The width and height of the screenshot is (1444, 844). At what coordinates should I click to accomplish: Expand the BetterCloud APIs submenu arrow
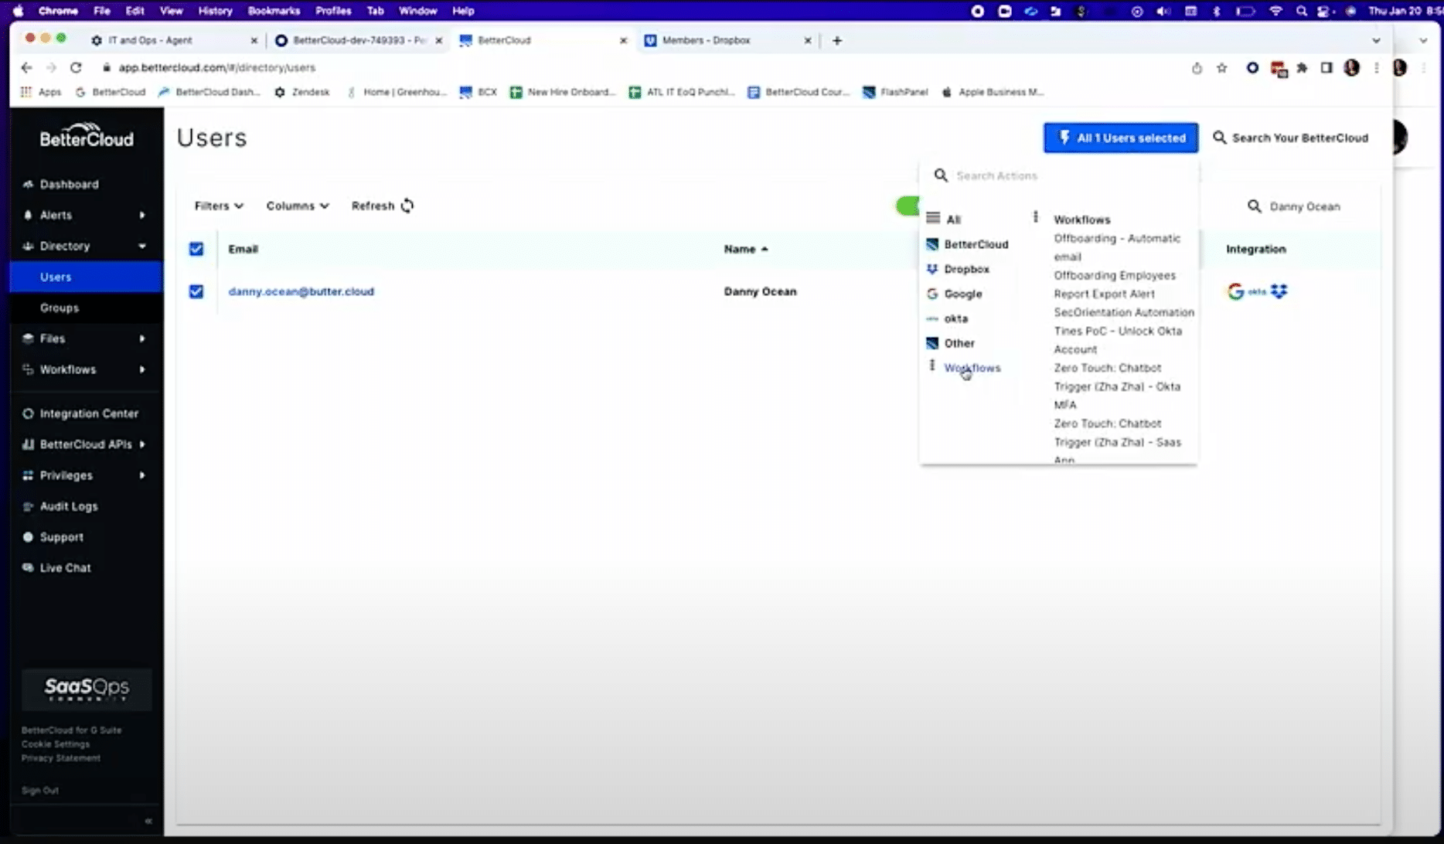(142, 444)
